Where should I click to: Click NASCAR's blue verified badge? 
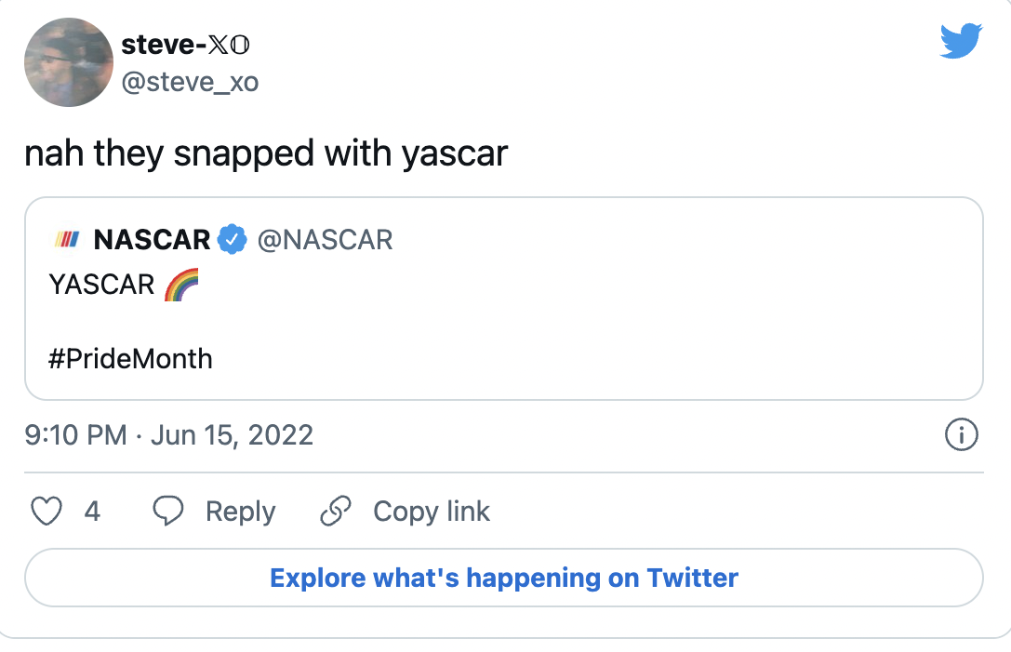232,240
